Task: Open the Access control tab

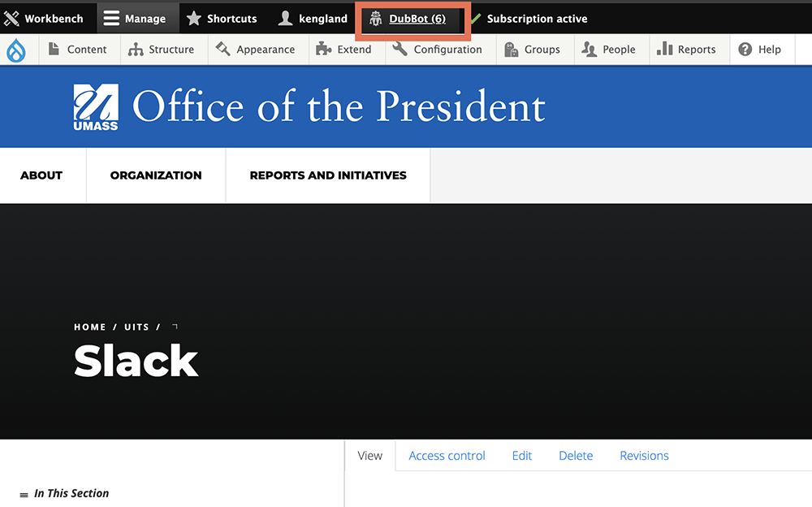Action: 447,456
